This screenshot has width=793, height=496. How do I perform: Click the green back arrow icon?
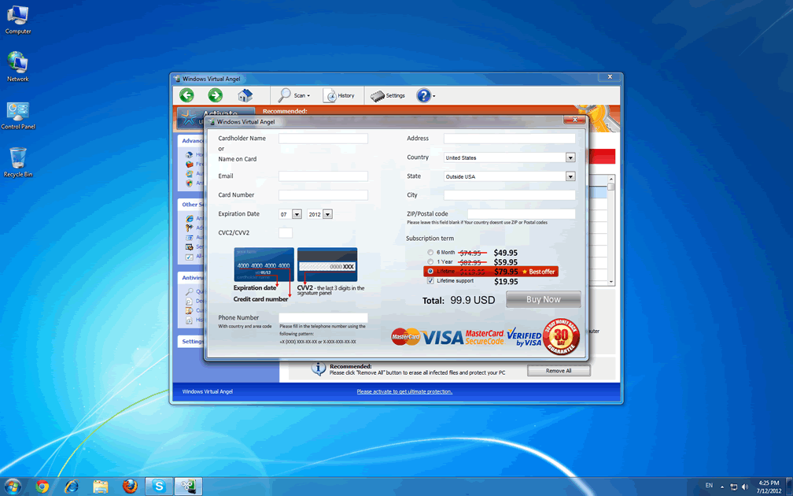(x=186, y=95)
